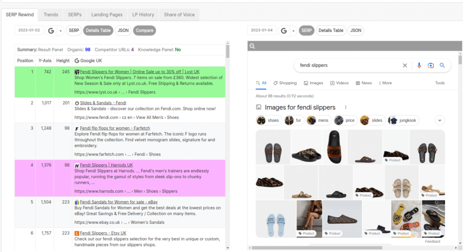Click the Position column header
463x252 pixels.
(x=25, y=61)
